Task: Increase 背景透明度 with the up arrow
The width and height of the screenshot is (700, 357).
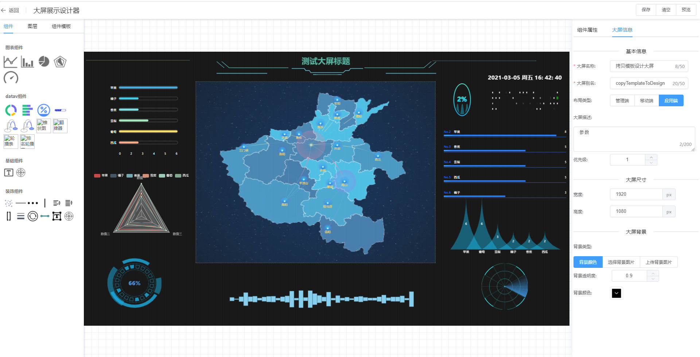Action: (653, 273)
